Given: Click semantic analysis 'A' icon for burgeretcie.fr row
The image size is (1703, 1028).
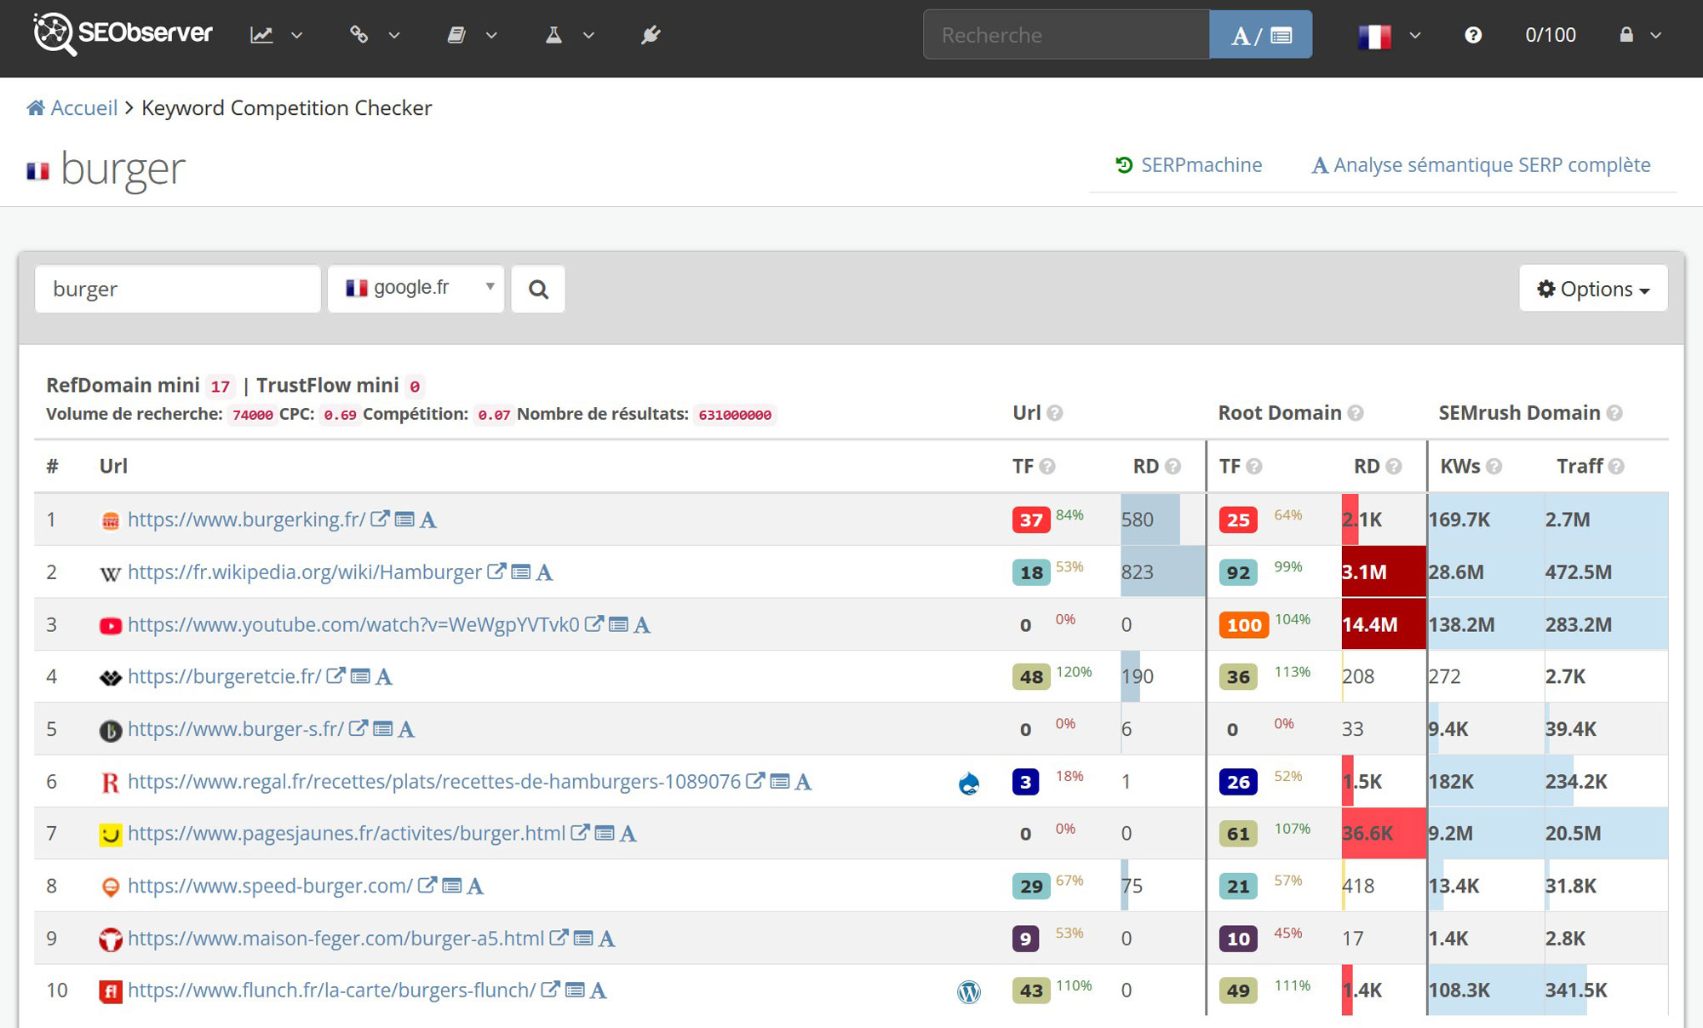Looking at the screenshot, I should [384, 677].
